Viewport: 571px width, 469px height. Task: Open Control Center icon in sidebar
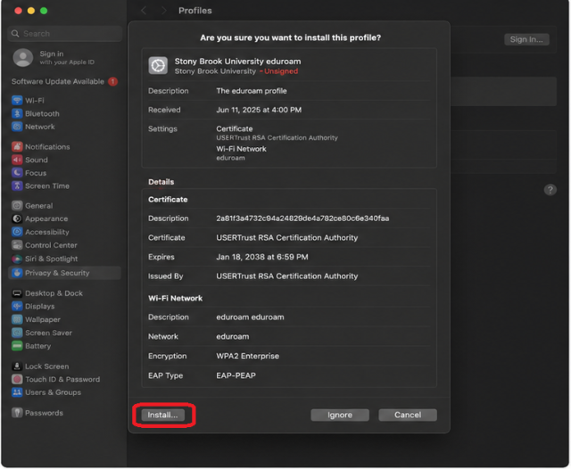coord(17,245)
